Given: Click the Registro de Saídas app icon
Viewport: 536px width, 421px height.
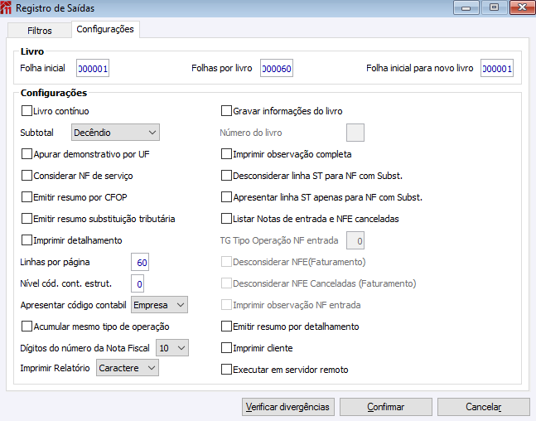Looking at the screenshot, I should 8,7.
